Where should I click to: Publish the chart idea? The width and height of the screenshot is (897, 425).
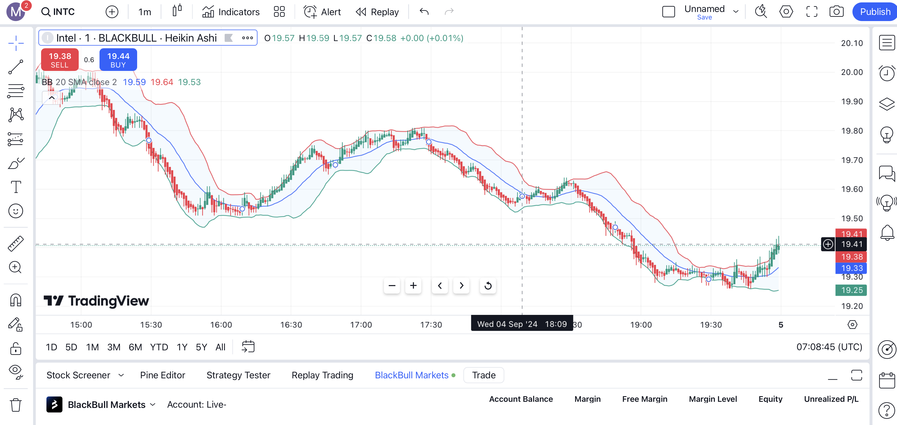tap(875, 12)
